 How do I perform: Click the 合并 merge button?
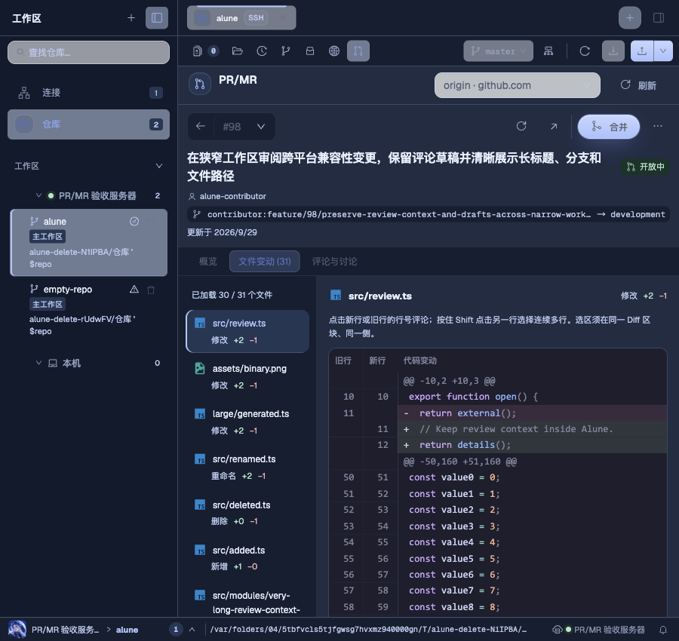609,127
